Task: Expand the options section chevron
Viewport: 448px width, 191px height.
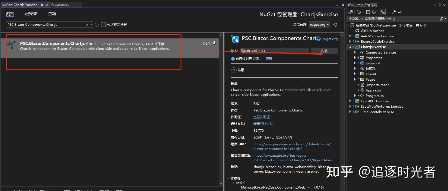Action: [x=234, y=70]
